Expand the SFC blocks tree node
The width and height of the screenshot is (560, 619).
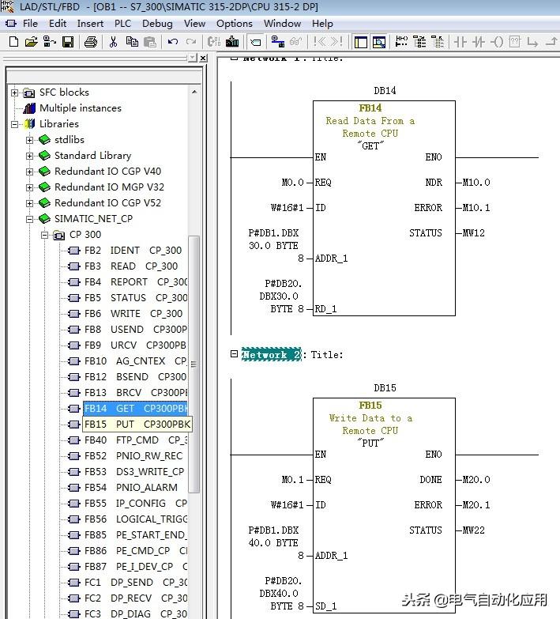tap(15, 92)
